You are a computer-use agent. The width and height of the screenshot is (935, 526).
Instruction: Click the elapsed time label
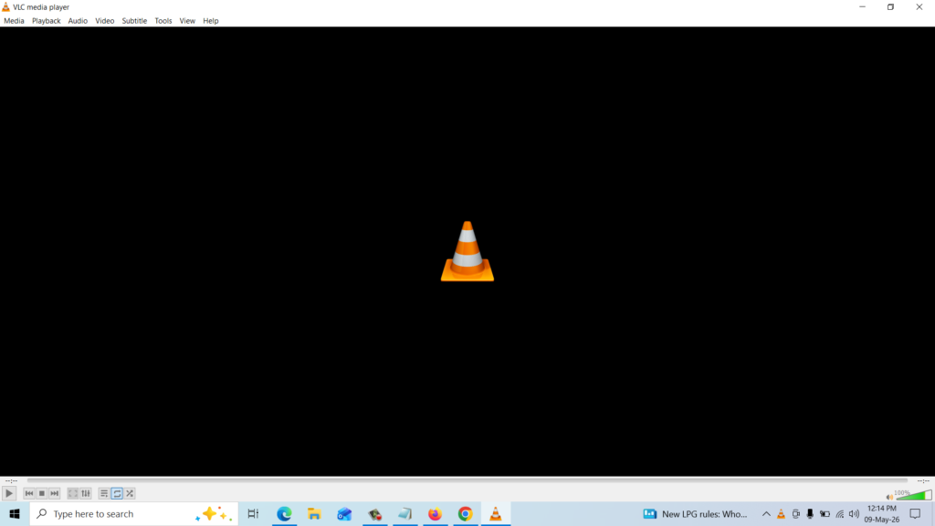click(11, 480)
